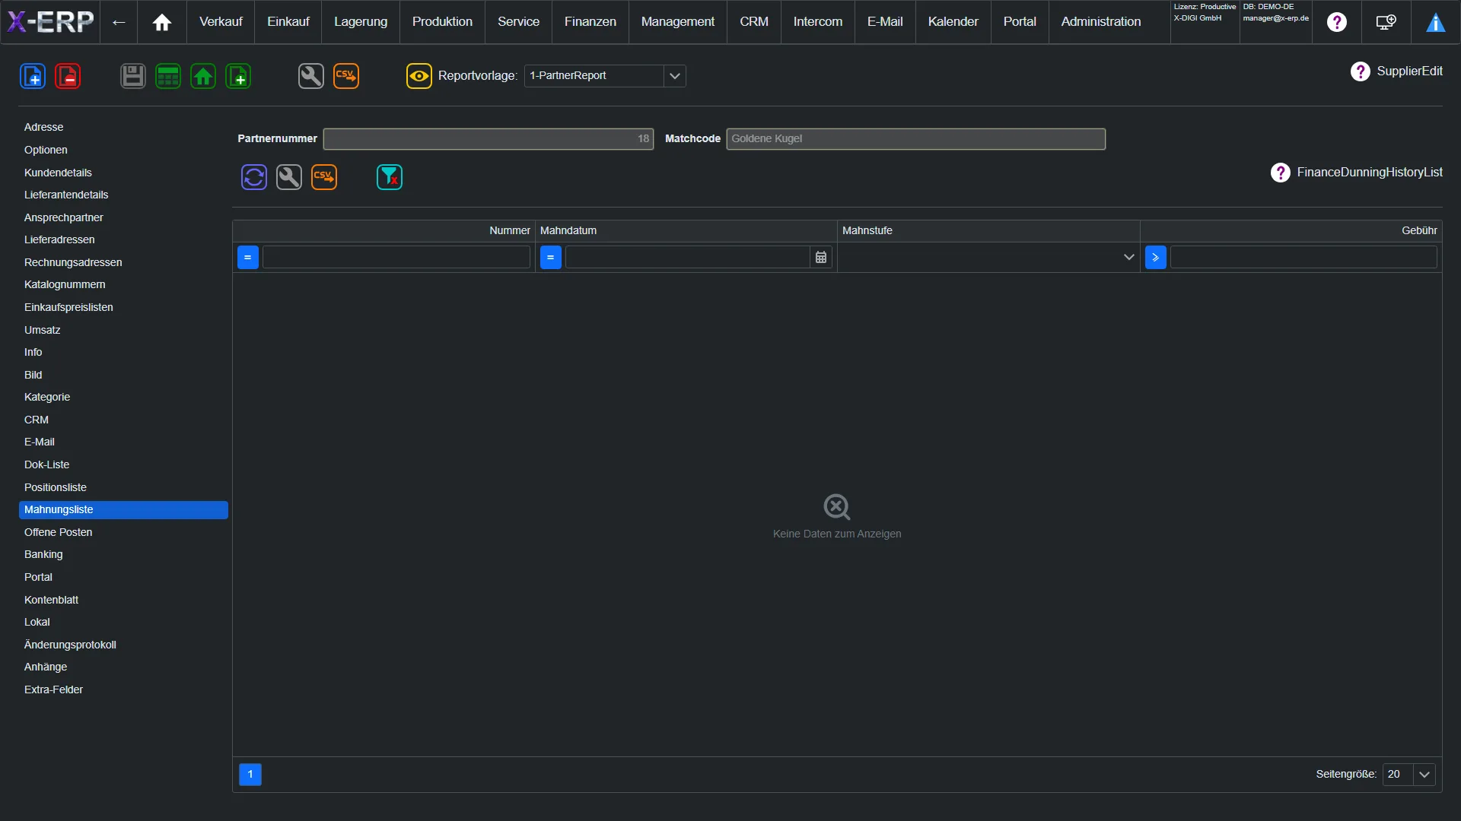Click the yellow eye report preview icon

point(419,76)
